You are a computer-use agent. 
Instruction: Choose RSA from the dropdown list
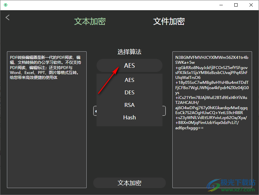point(129,105)
